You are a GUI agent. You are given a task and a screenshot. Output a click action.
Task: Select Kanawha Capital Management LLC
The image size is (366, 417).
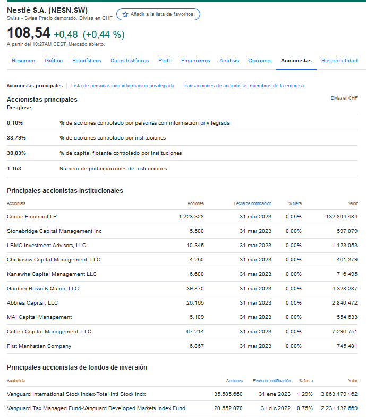52,274
